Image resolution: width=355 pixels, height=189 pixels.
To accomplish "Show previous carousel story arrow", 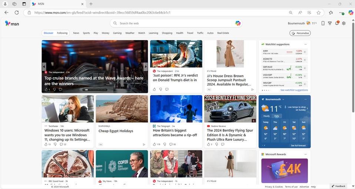I will coord(44,66).
